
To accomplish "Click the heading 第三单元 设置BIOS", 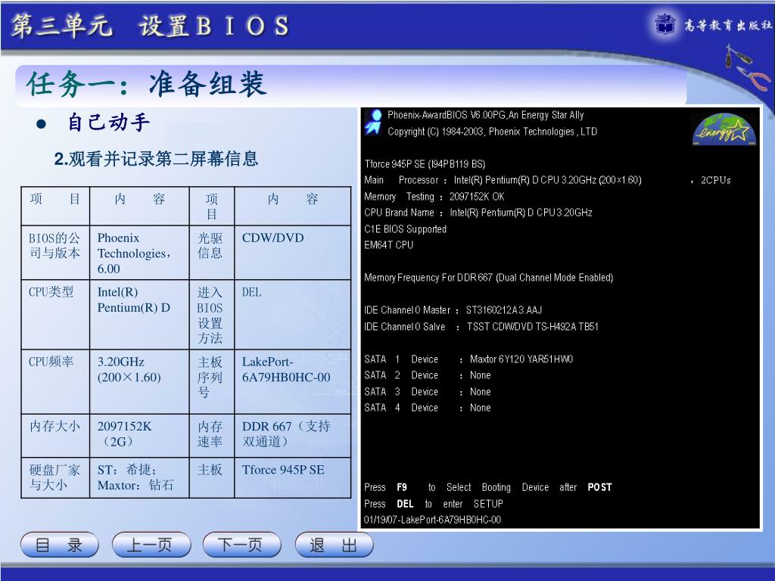I will point(151,25).
